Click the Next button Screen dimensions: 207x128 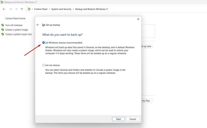pos(118,119)
